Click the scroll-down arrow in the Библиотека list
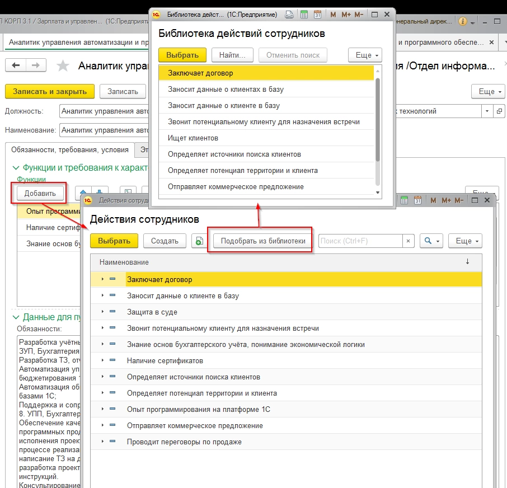The image size is (507, 488). (x=377, y=193)
